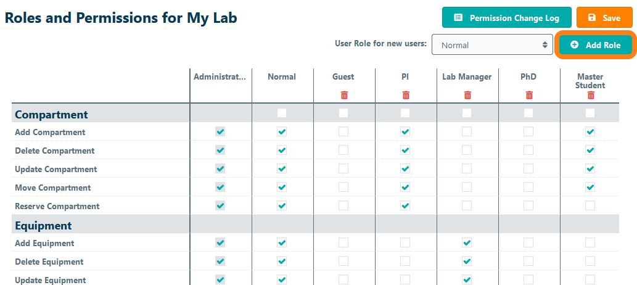Select the Administrator column header

tap(220, 77)
